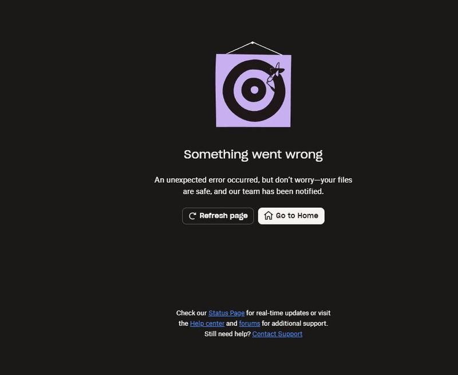Click the hanging string above the poster
This screenshot has height=375, width=458.
click(254, 48)
